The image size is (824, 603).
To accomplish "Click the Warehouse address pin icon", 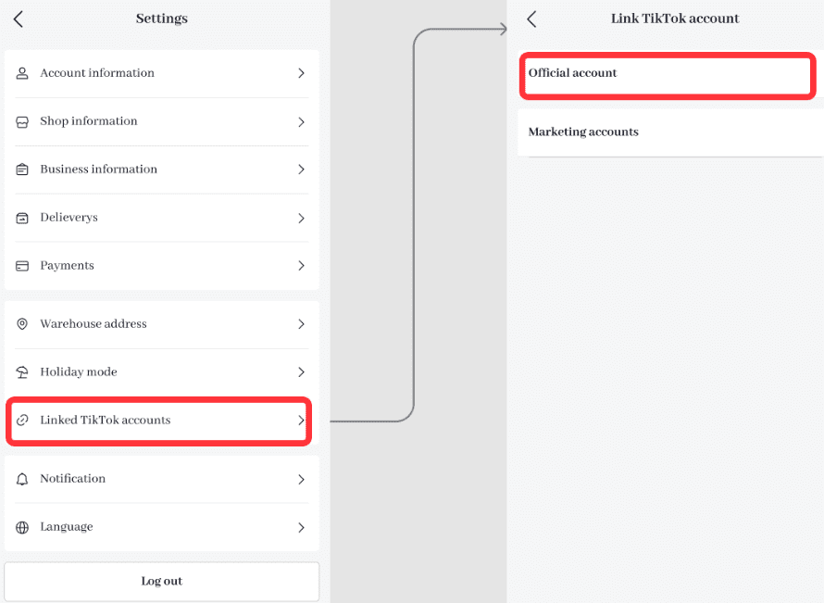I will [x=22, y=324].
